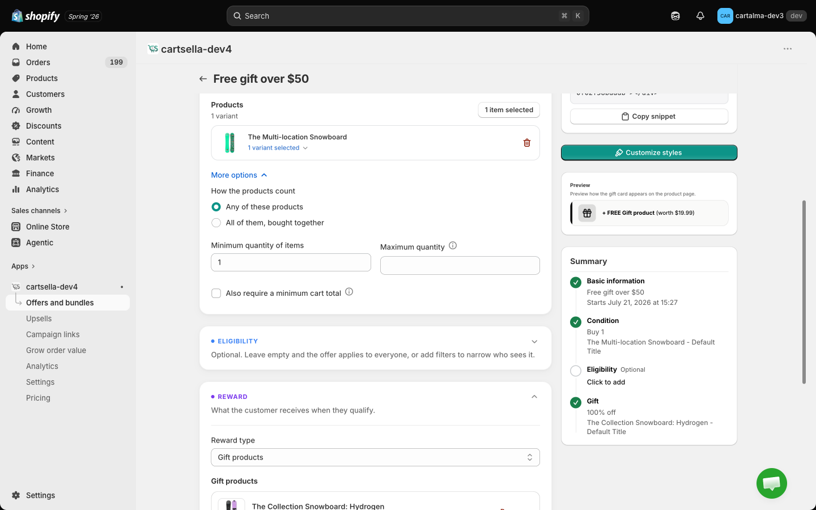Open Campaign links in the app menu
Screen dimensions: 816x510
point(53,334)
